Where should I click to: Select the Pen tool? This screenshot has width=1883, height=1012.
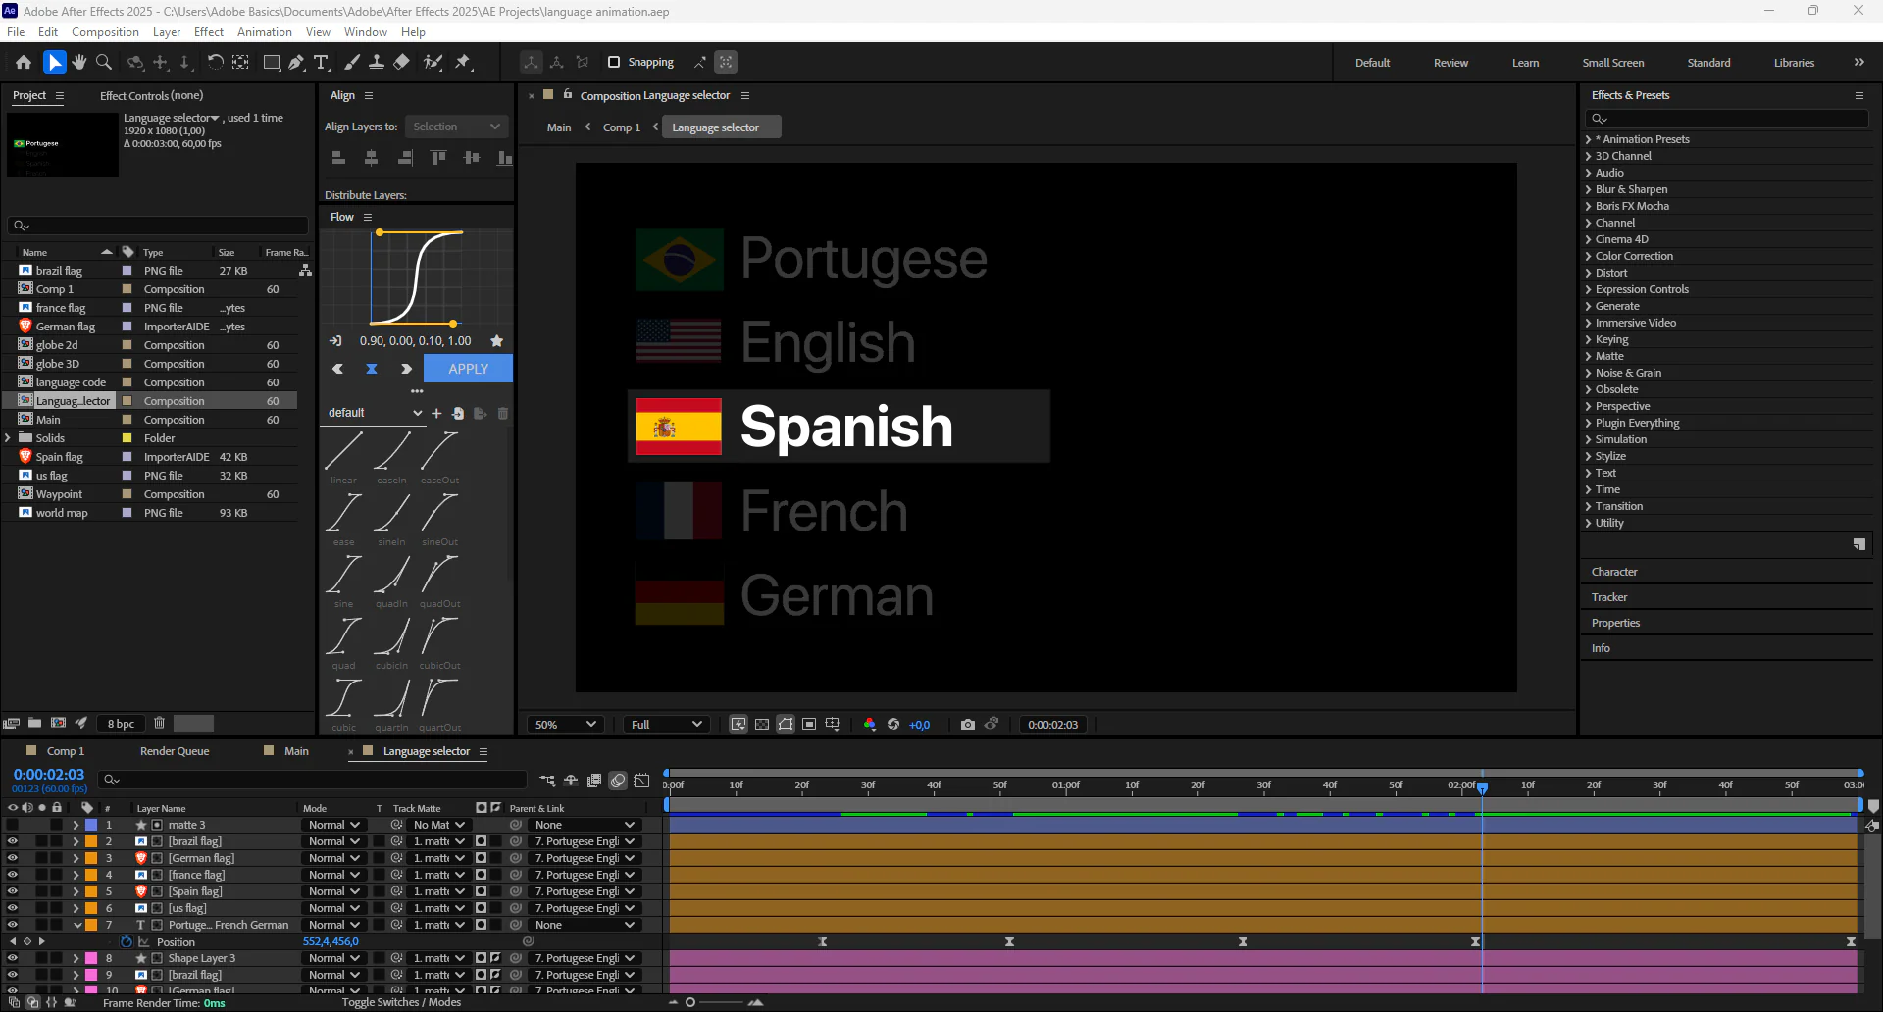[x=296, y=62]
